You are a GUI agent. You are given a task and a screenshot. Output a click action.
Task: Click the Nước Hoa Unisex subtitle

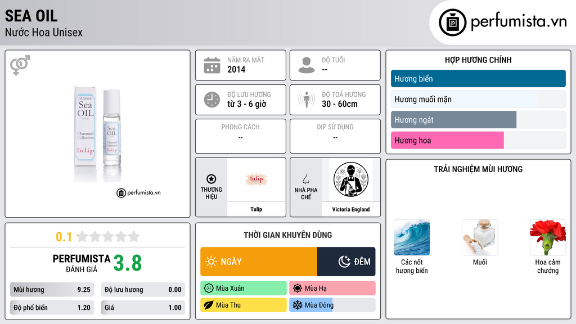point(44,32)
